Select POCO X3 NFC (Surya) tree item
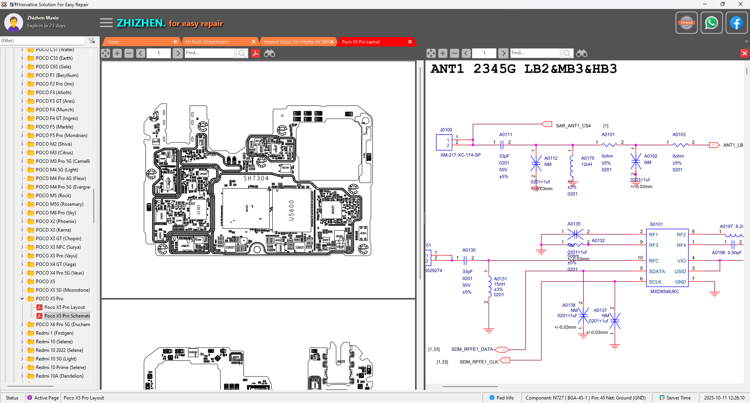The image size is (750, 403). coord(58,247)
